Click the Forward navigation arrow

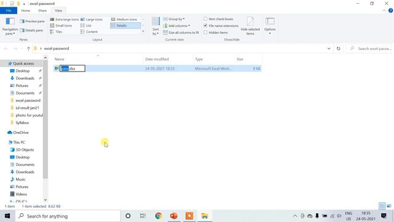(x=15, y=49)
